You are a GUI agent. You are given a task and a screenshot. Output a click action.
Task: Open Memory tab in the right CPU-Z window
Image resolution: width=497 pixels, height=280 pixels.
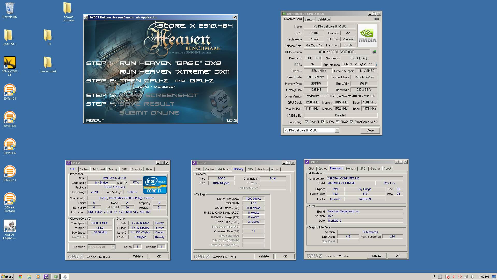click(351, 169)
